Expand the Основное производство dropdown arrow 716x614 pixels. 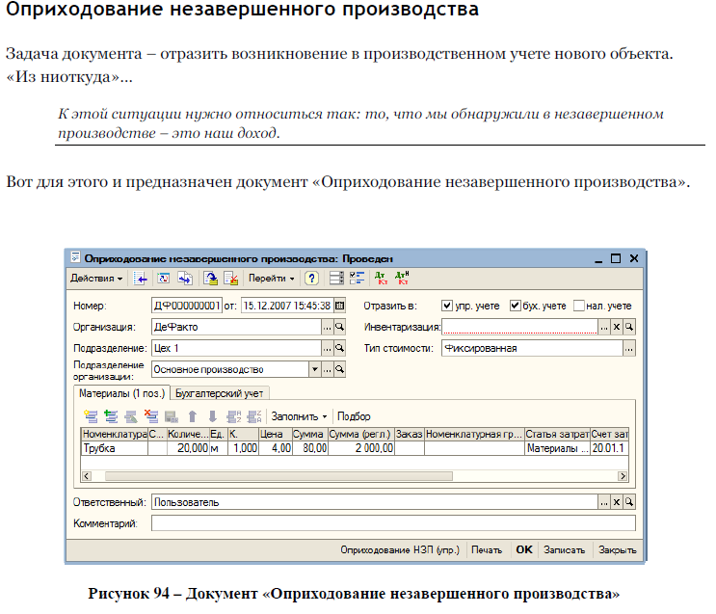[x=315, y=369]
